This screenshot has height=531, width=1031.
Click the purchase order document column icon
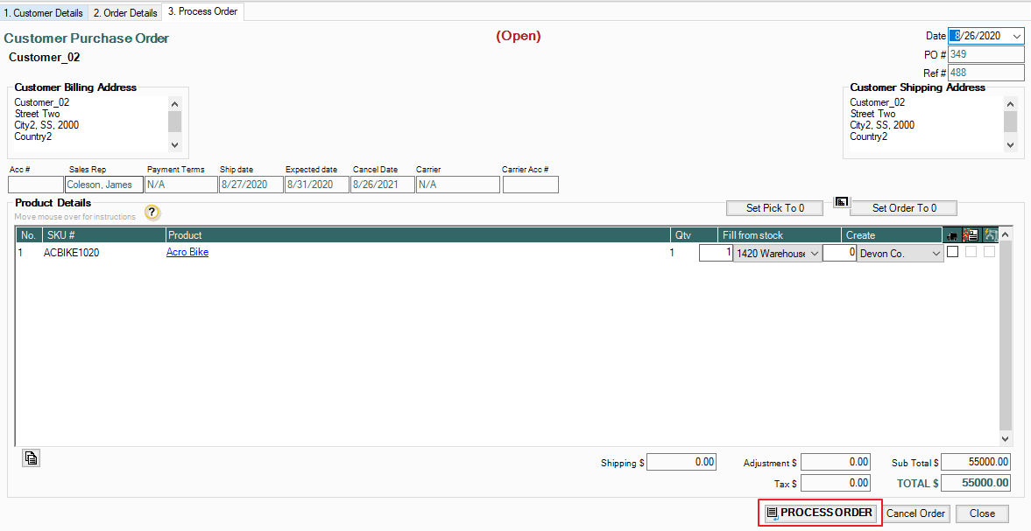[x=971, y=234]
